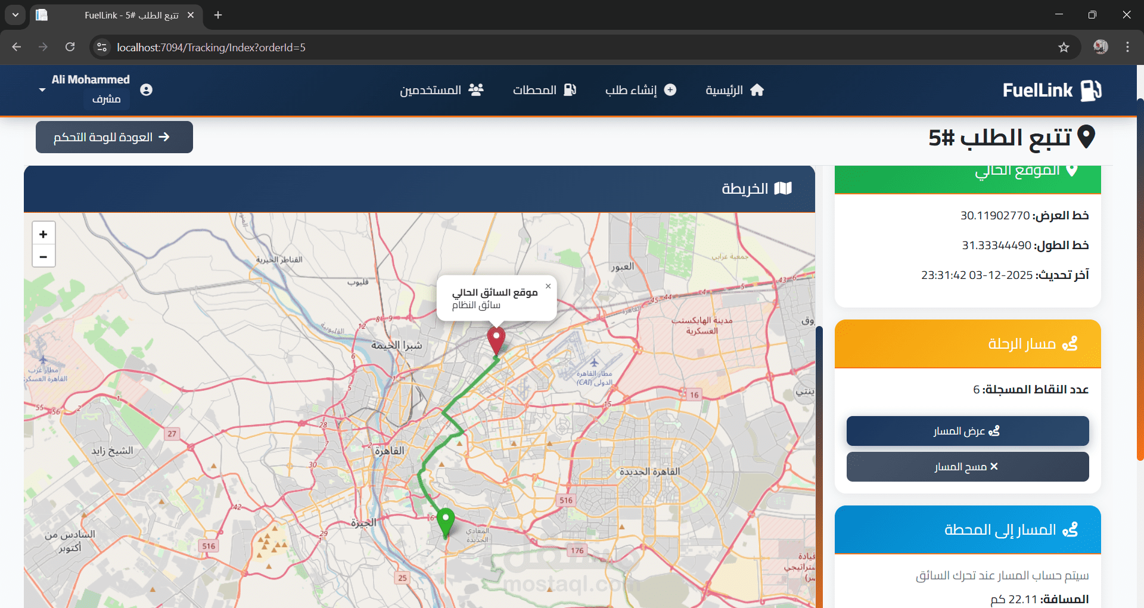Close the driver location popup

pos(548,286)
